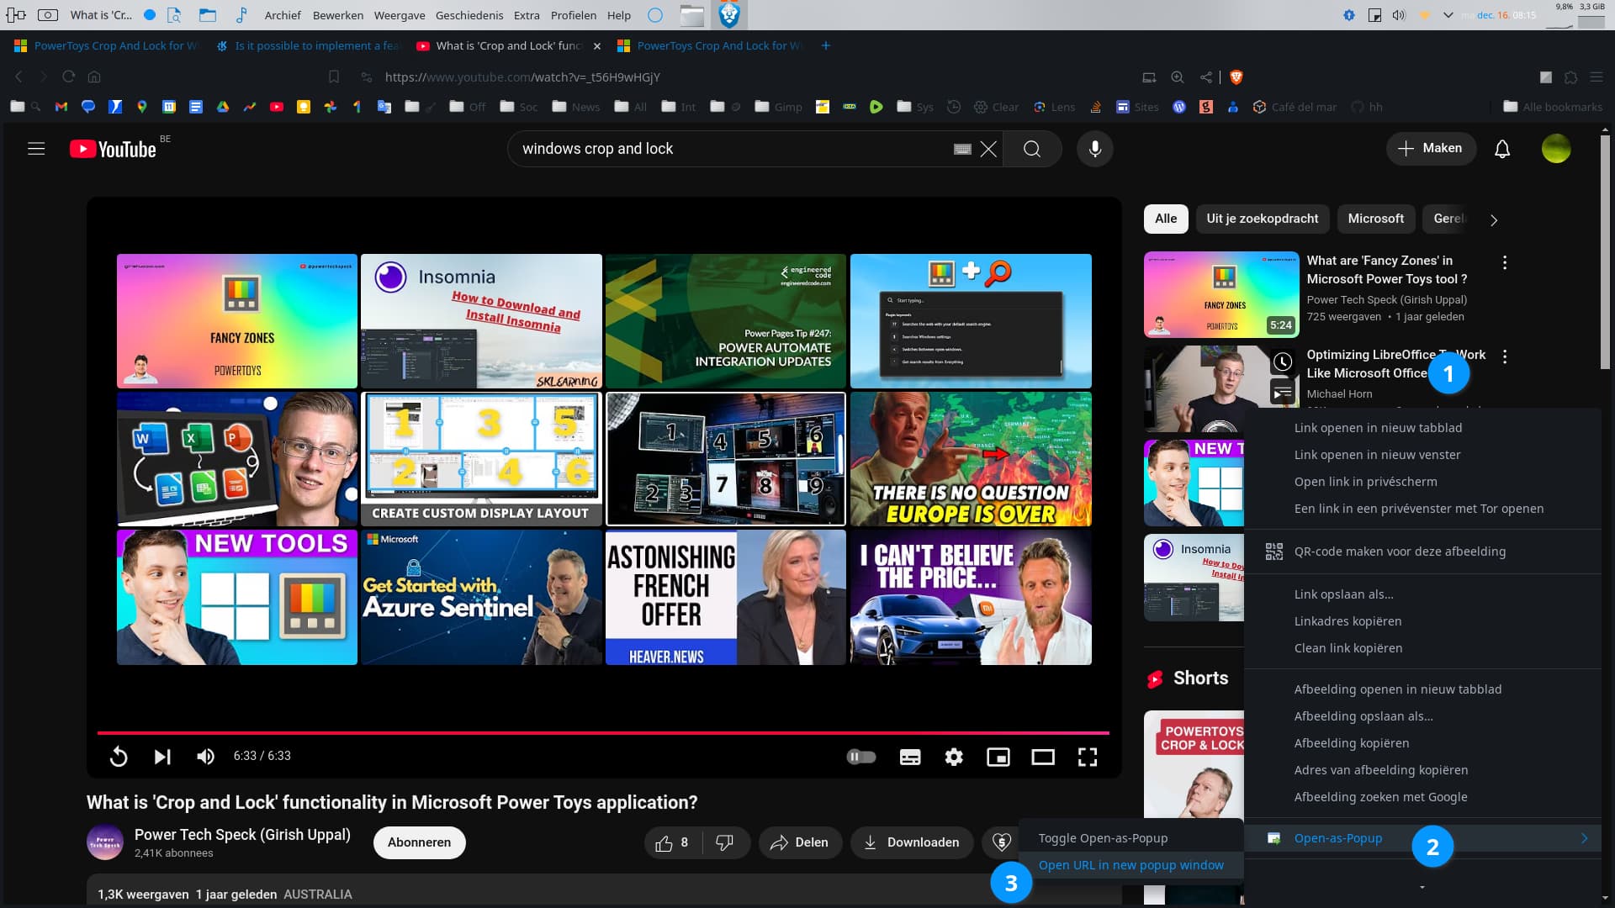This screenshot has height=908, width=1615.
Task: Open the account avatar menu
Action: click(1556, 149)
